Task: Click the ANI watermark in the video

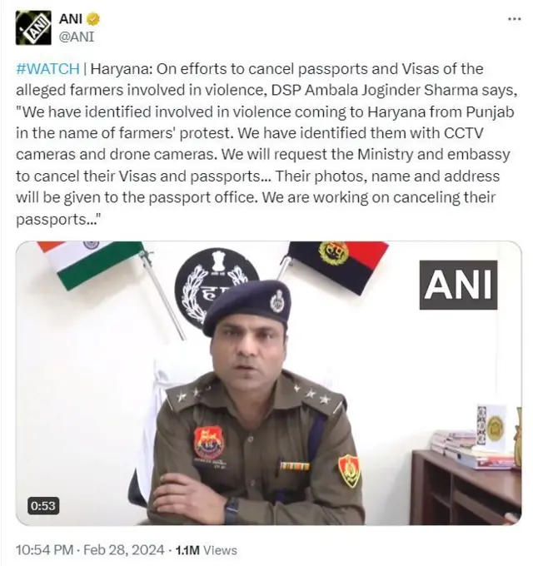Action: coord(458,285)
